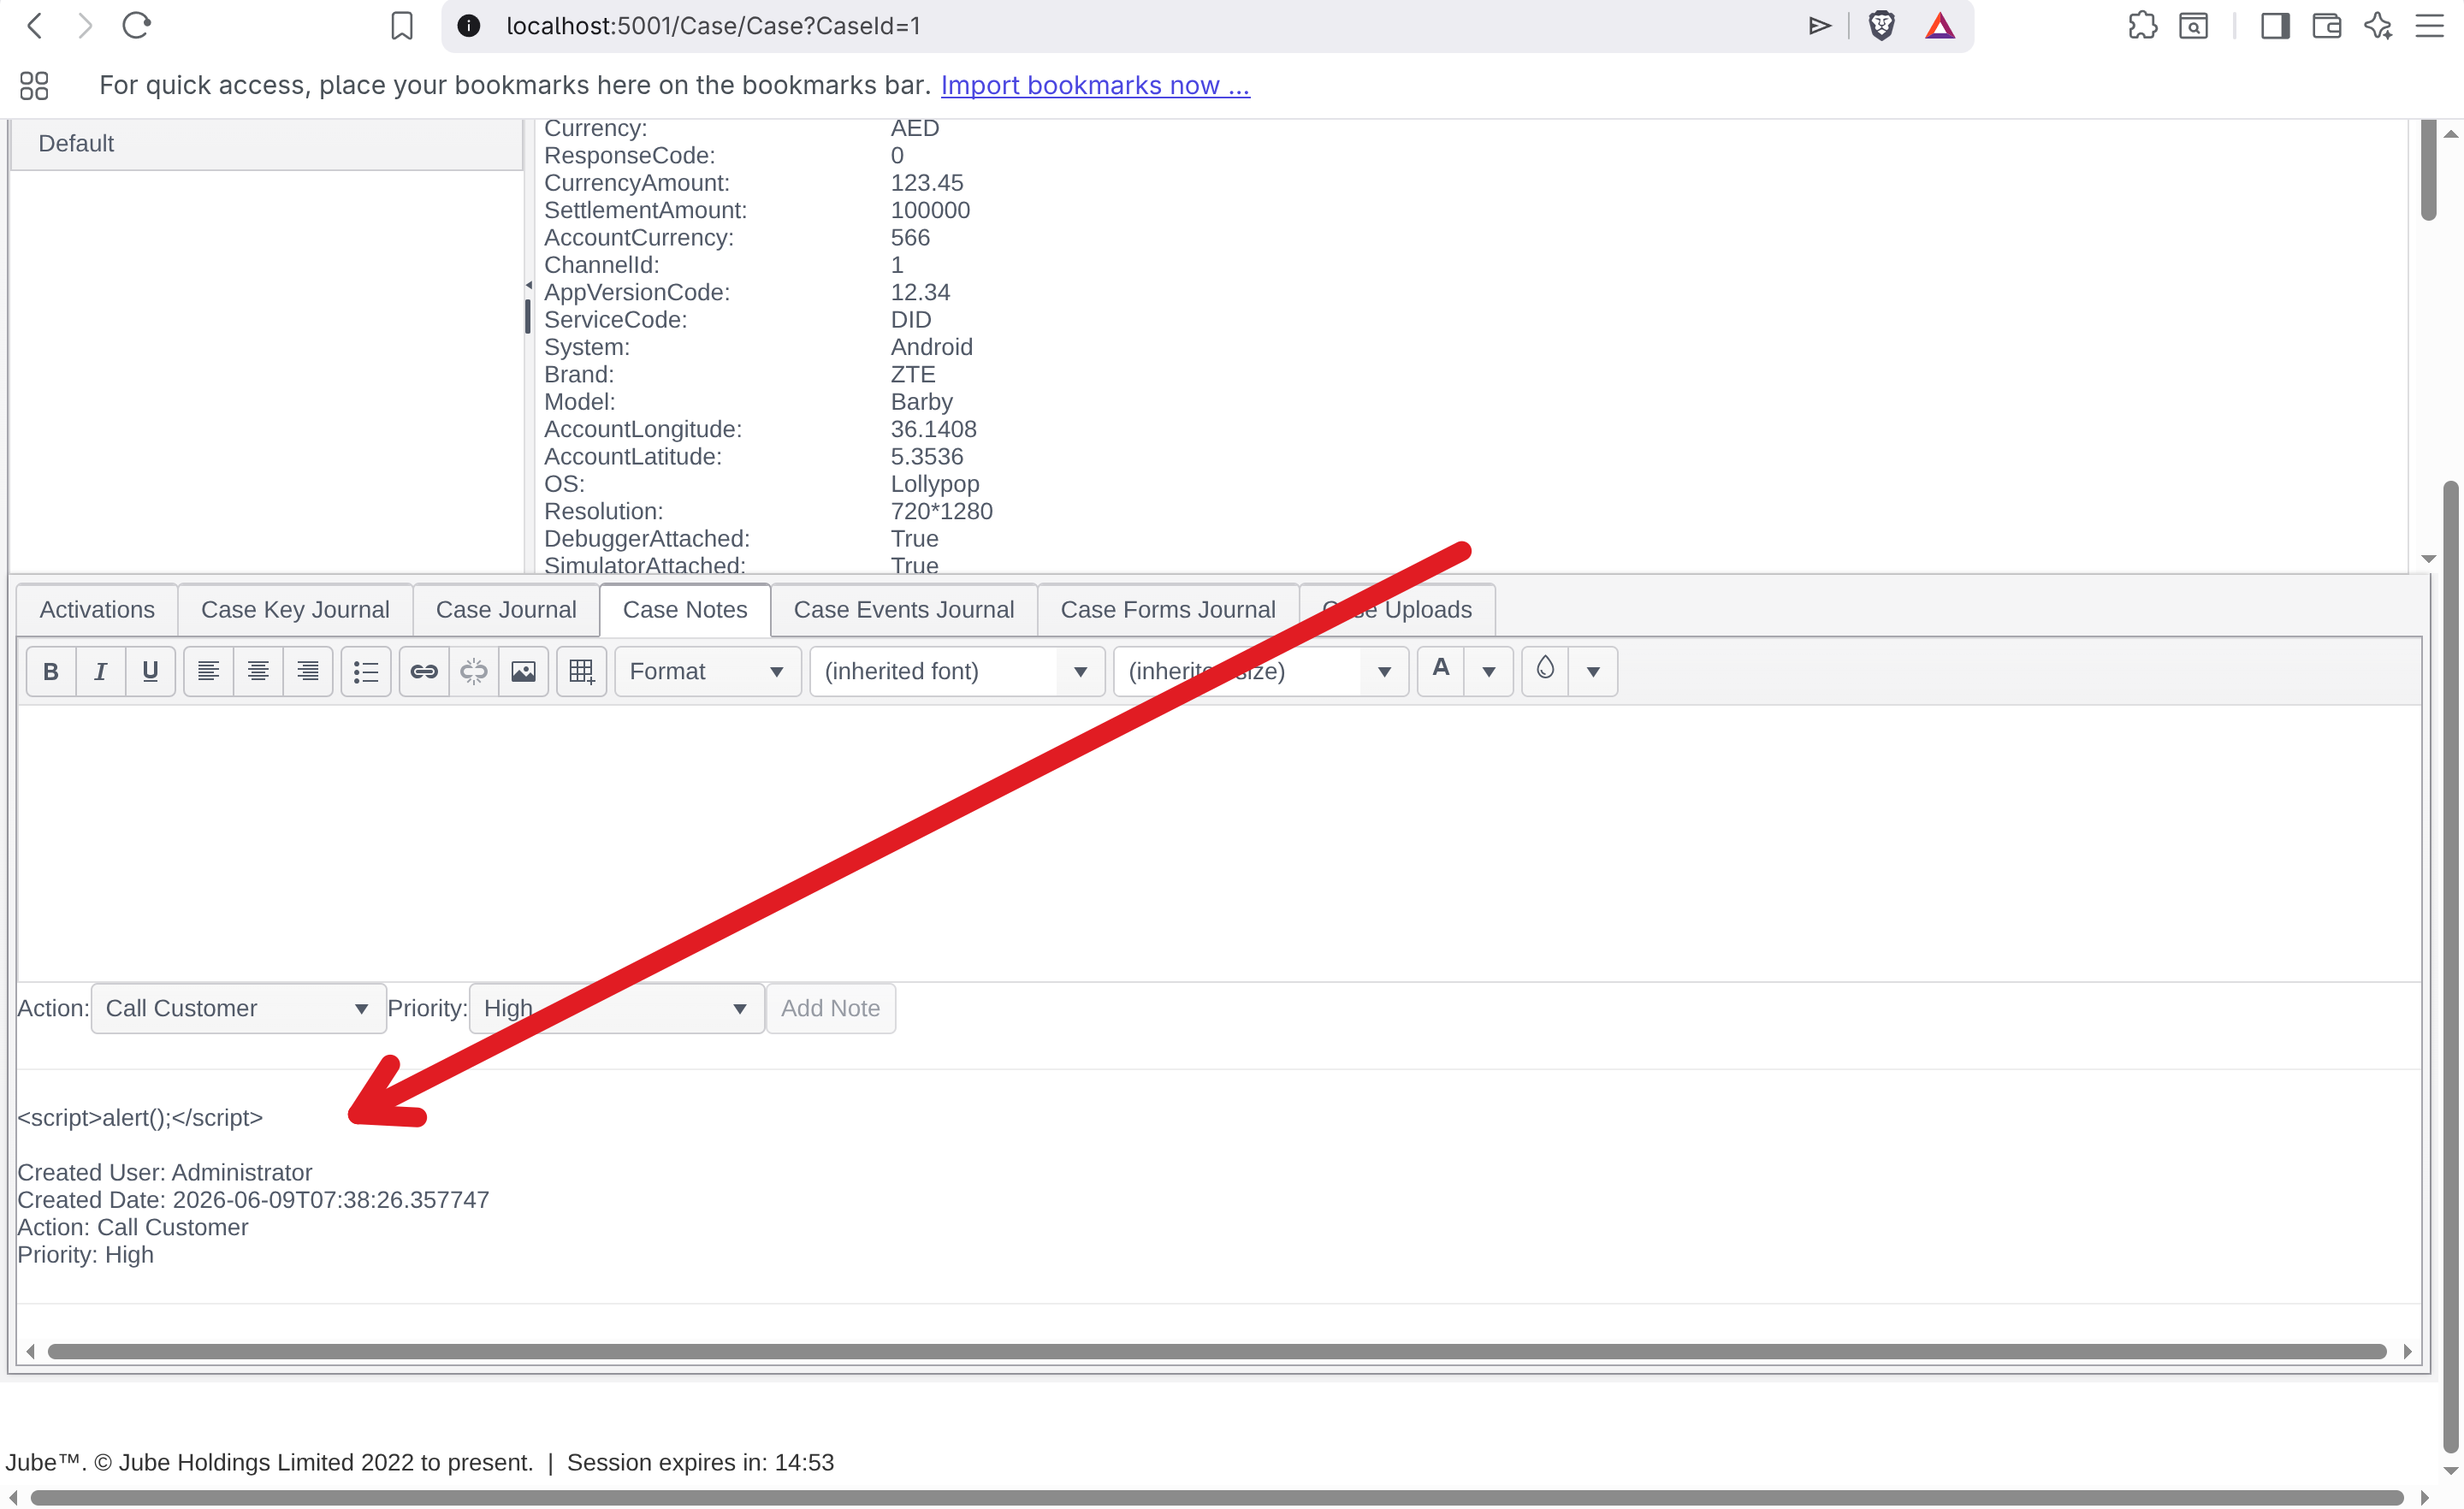Align note text to the right

308,671
